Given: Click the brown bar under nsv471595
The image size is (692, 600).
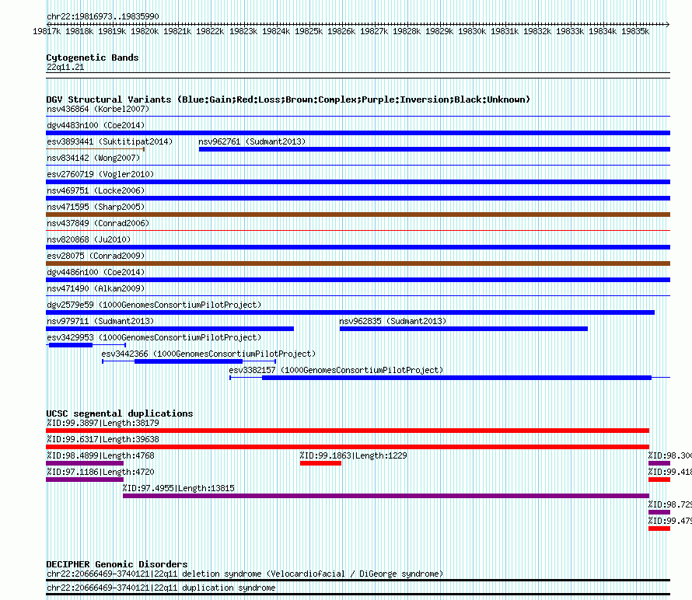Looking at the screenshot, I should pyautogui.click(x=358, y=215).
